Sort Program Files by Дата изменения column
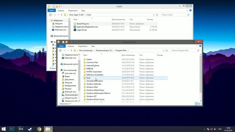This screenshot has width=235, height=132. (x=128, y=55)
